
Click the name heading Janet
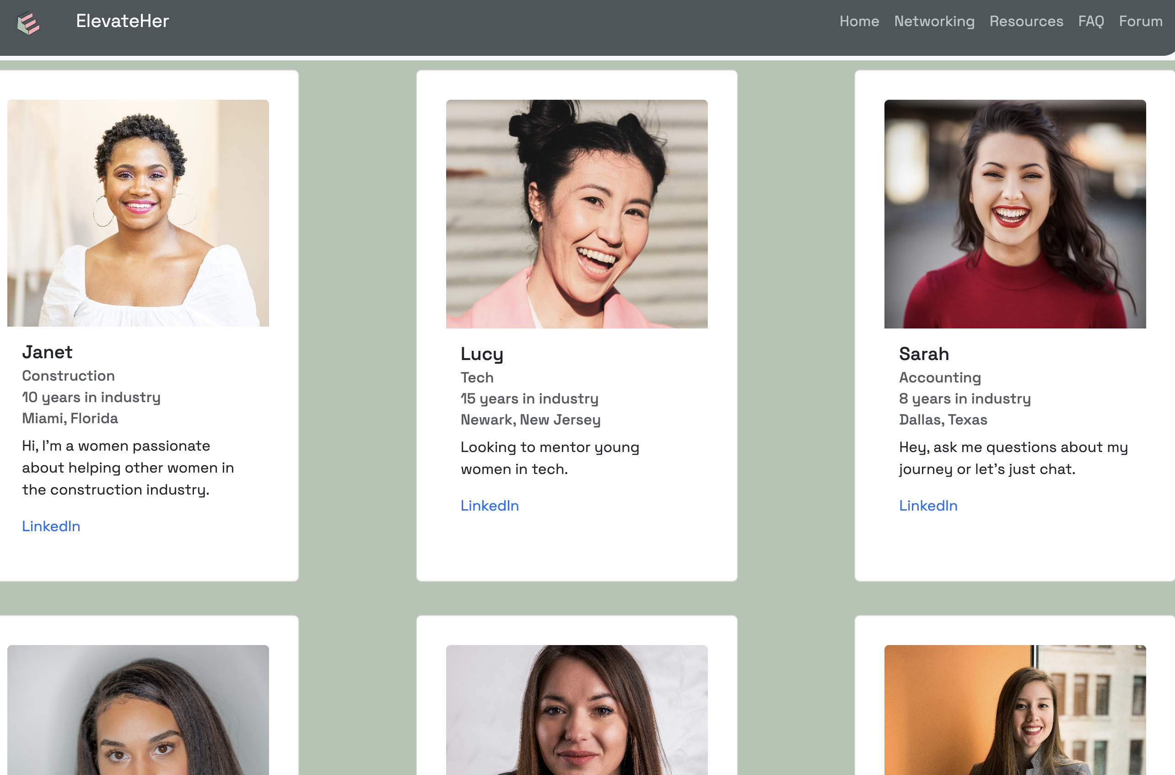[47, 352]
